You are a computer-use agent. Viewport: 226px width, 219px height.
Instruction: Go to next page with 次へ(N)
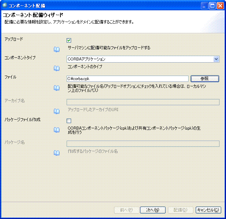(152, 210)
